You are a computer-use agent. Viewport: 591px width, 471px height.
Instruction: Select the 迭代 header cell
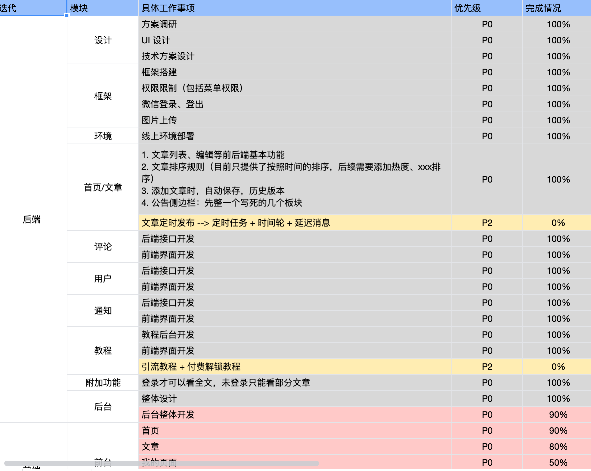coord(33,8)
